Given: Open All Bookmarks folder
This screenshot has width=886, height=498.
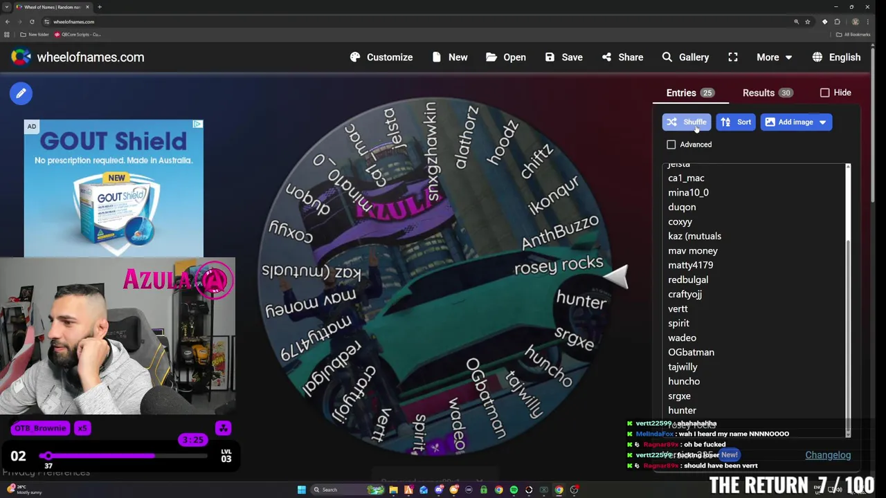Looking at the screenshot, I should [x=853, y=35].
